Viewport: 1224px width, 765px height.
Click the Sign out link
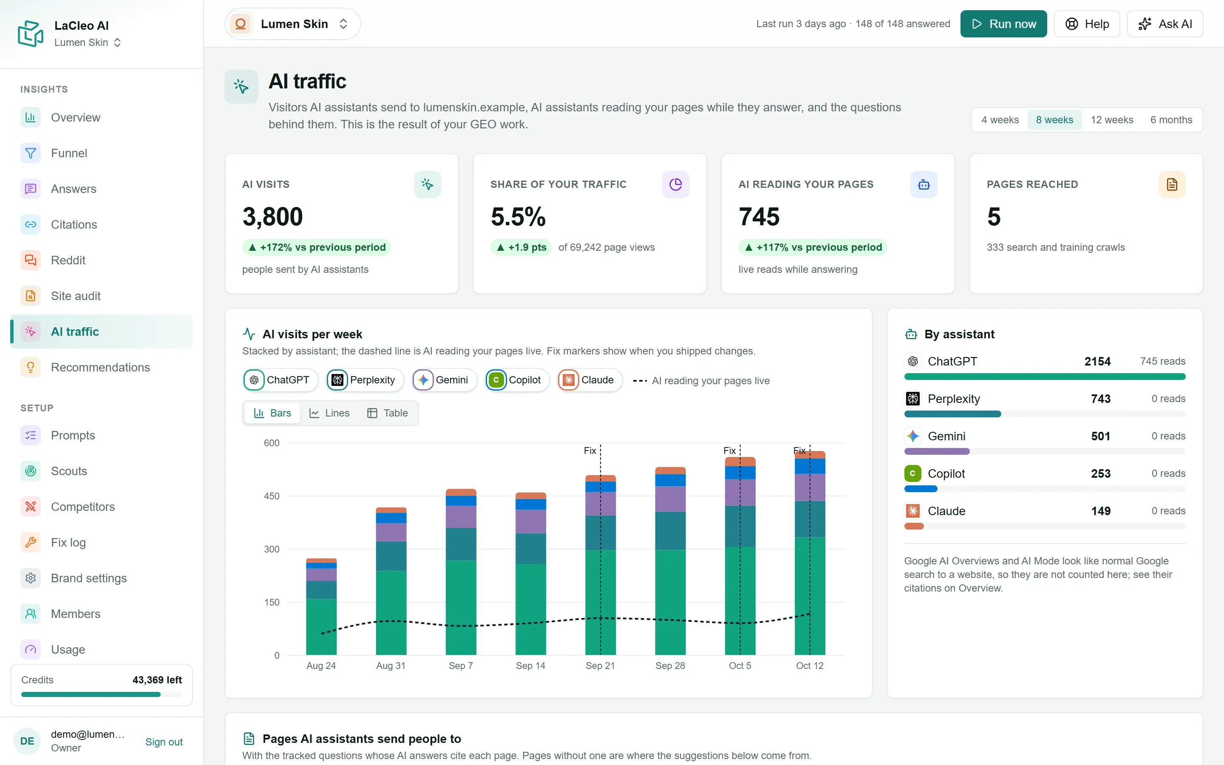point(164,742)
